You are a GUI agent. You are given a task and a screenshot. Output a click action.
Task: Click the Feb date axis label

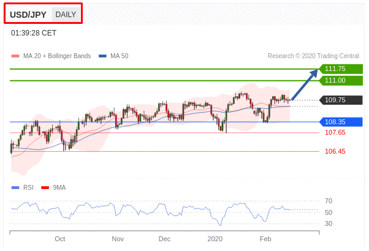265,239
